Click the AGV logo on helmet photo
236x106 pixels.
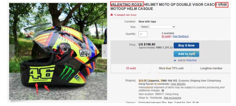85,53
